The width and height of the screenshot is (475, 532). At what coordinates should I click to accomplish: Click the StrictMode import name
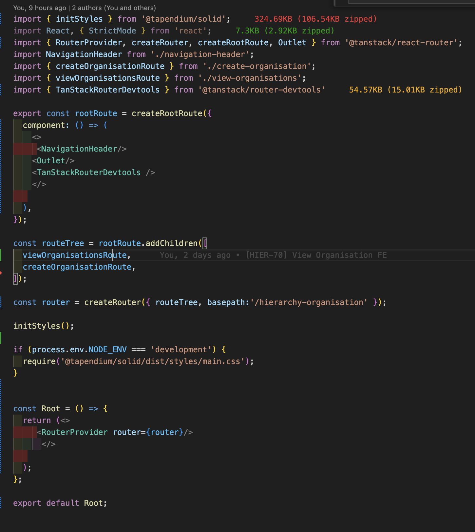[112, 31]
